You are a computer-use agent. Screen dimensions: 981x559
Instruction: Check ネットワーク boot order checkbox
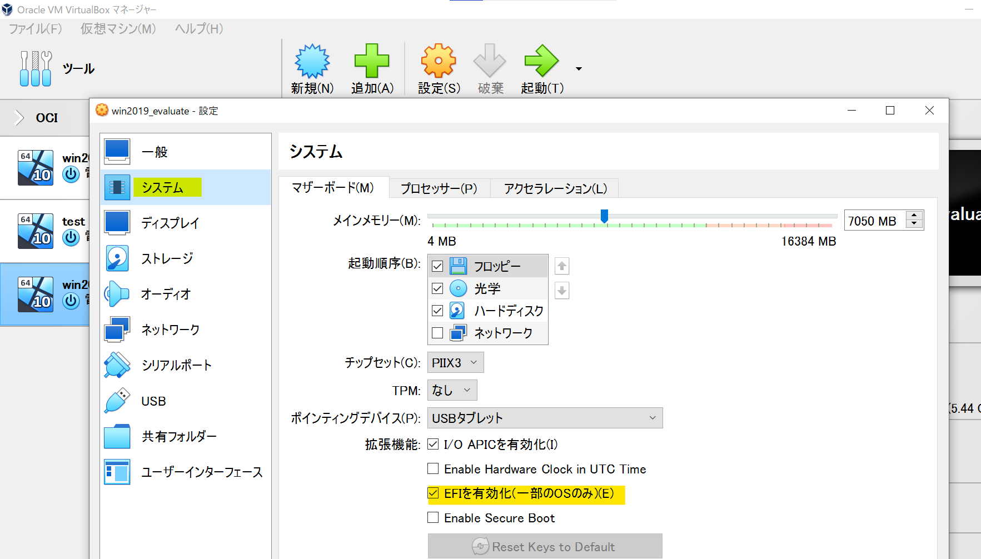(437, 333)
